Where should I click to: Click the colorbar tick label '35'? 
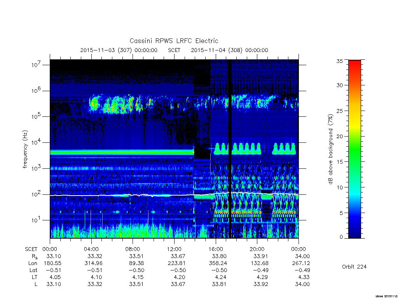click(x=340, y=61)
